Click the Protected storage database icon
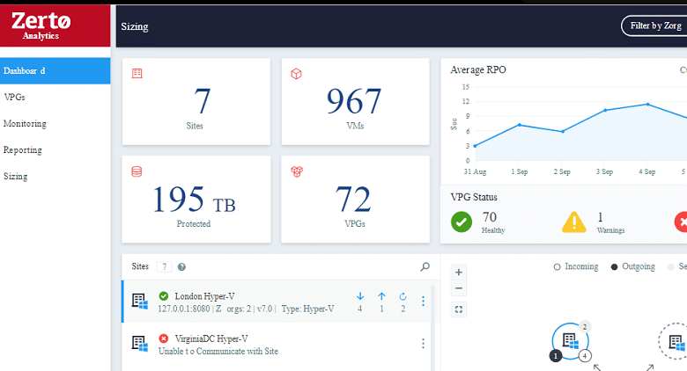This screenshot has height=371, width=687. [x=137, y=171]
